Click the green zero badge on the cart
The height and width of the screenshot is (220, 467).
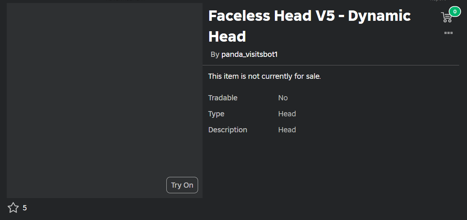tap(454, 12)
